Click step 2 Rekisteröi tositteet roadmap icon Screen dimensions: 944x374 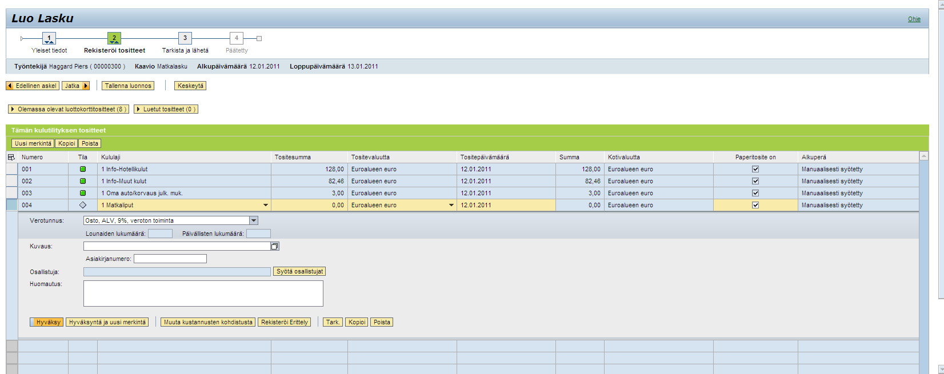(x=114, y=38)
